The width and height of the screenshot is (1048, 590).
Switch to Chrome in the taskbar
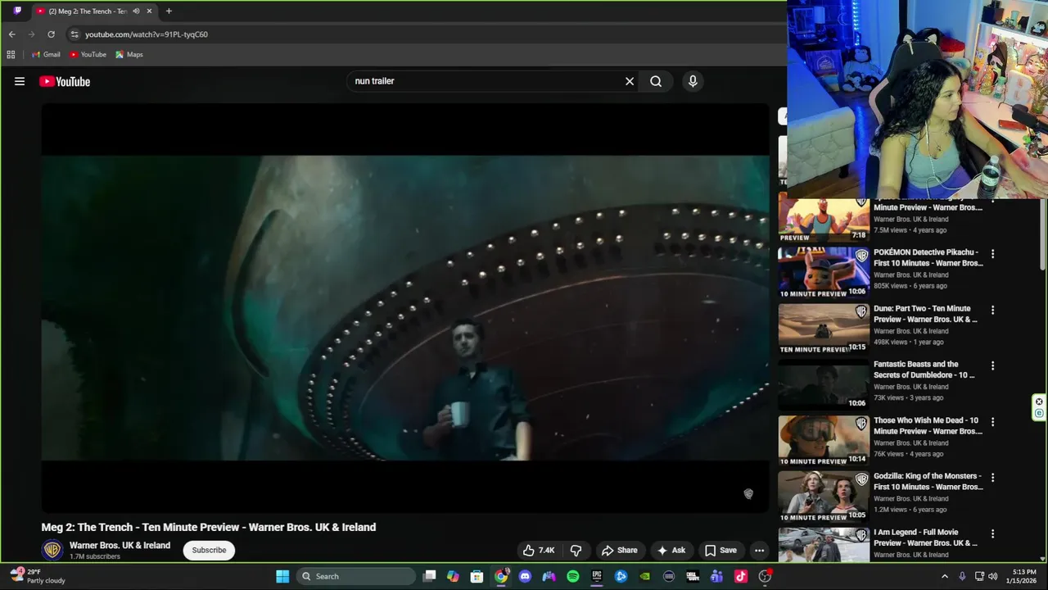(501, 576)
